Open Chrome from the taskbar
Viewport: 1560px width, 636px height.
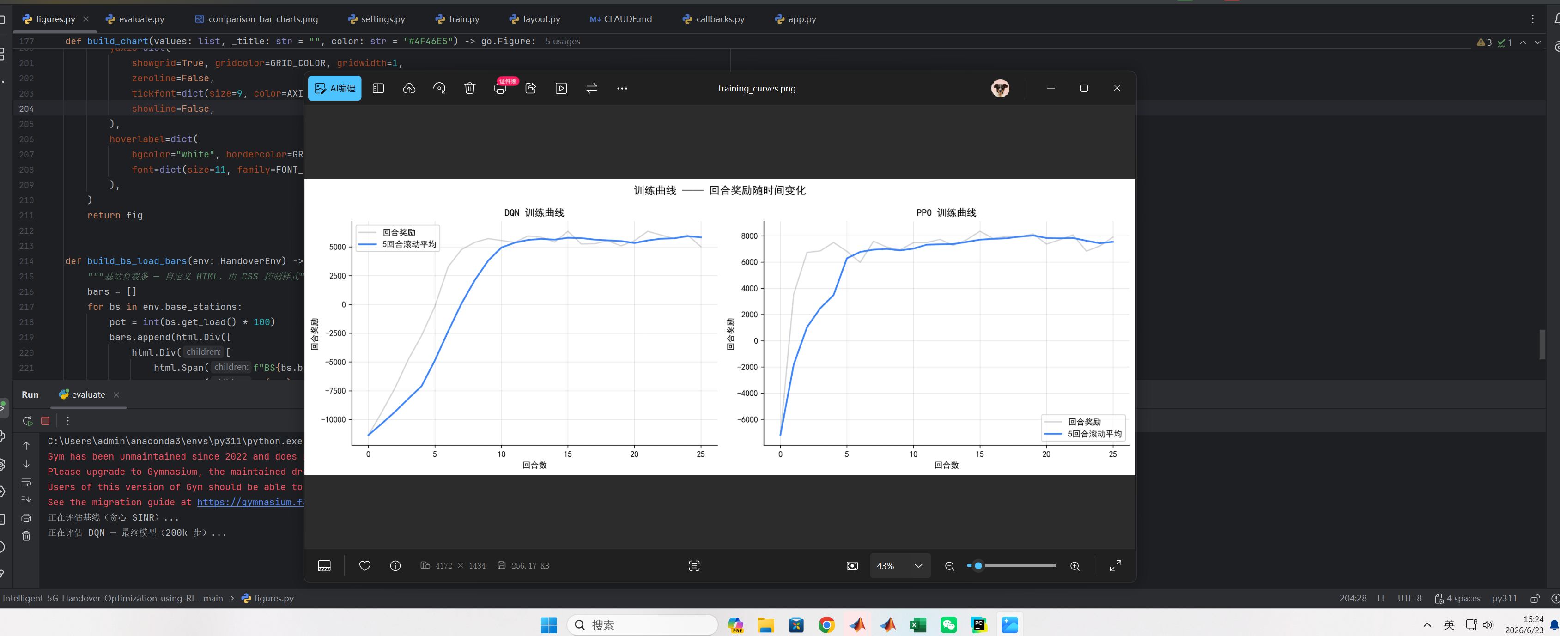(826, 625)
